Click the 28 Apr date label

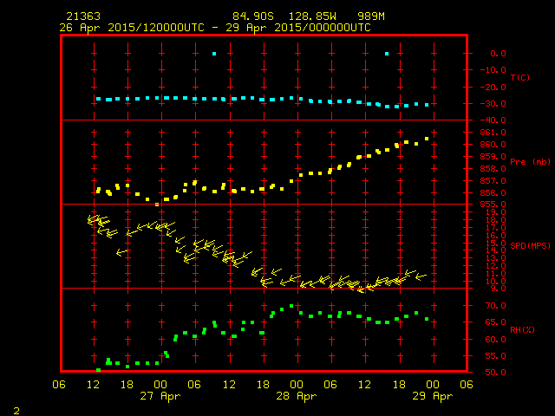297,396
